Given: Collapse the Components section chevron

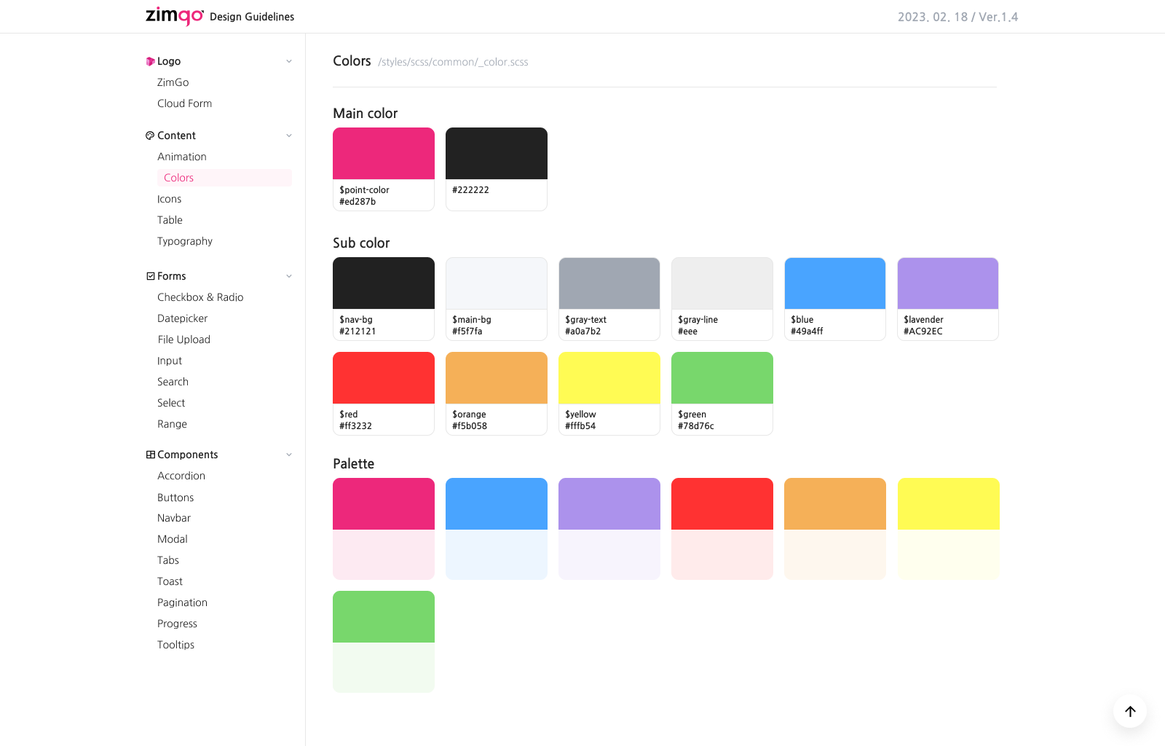Looking at the screenshot, I should click(290, 454).
